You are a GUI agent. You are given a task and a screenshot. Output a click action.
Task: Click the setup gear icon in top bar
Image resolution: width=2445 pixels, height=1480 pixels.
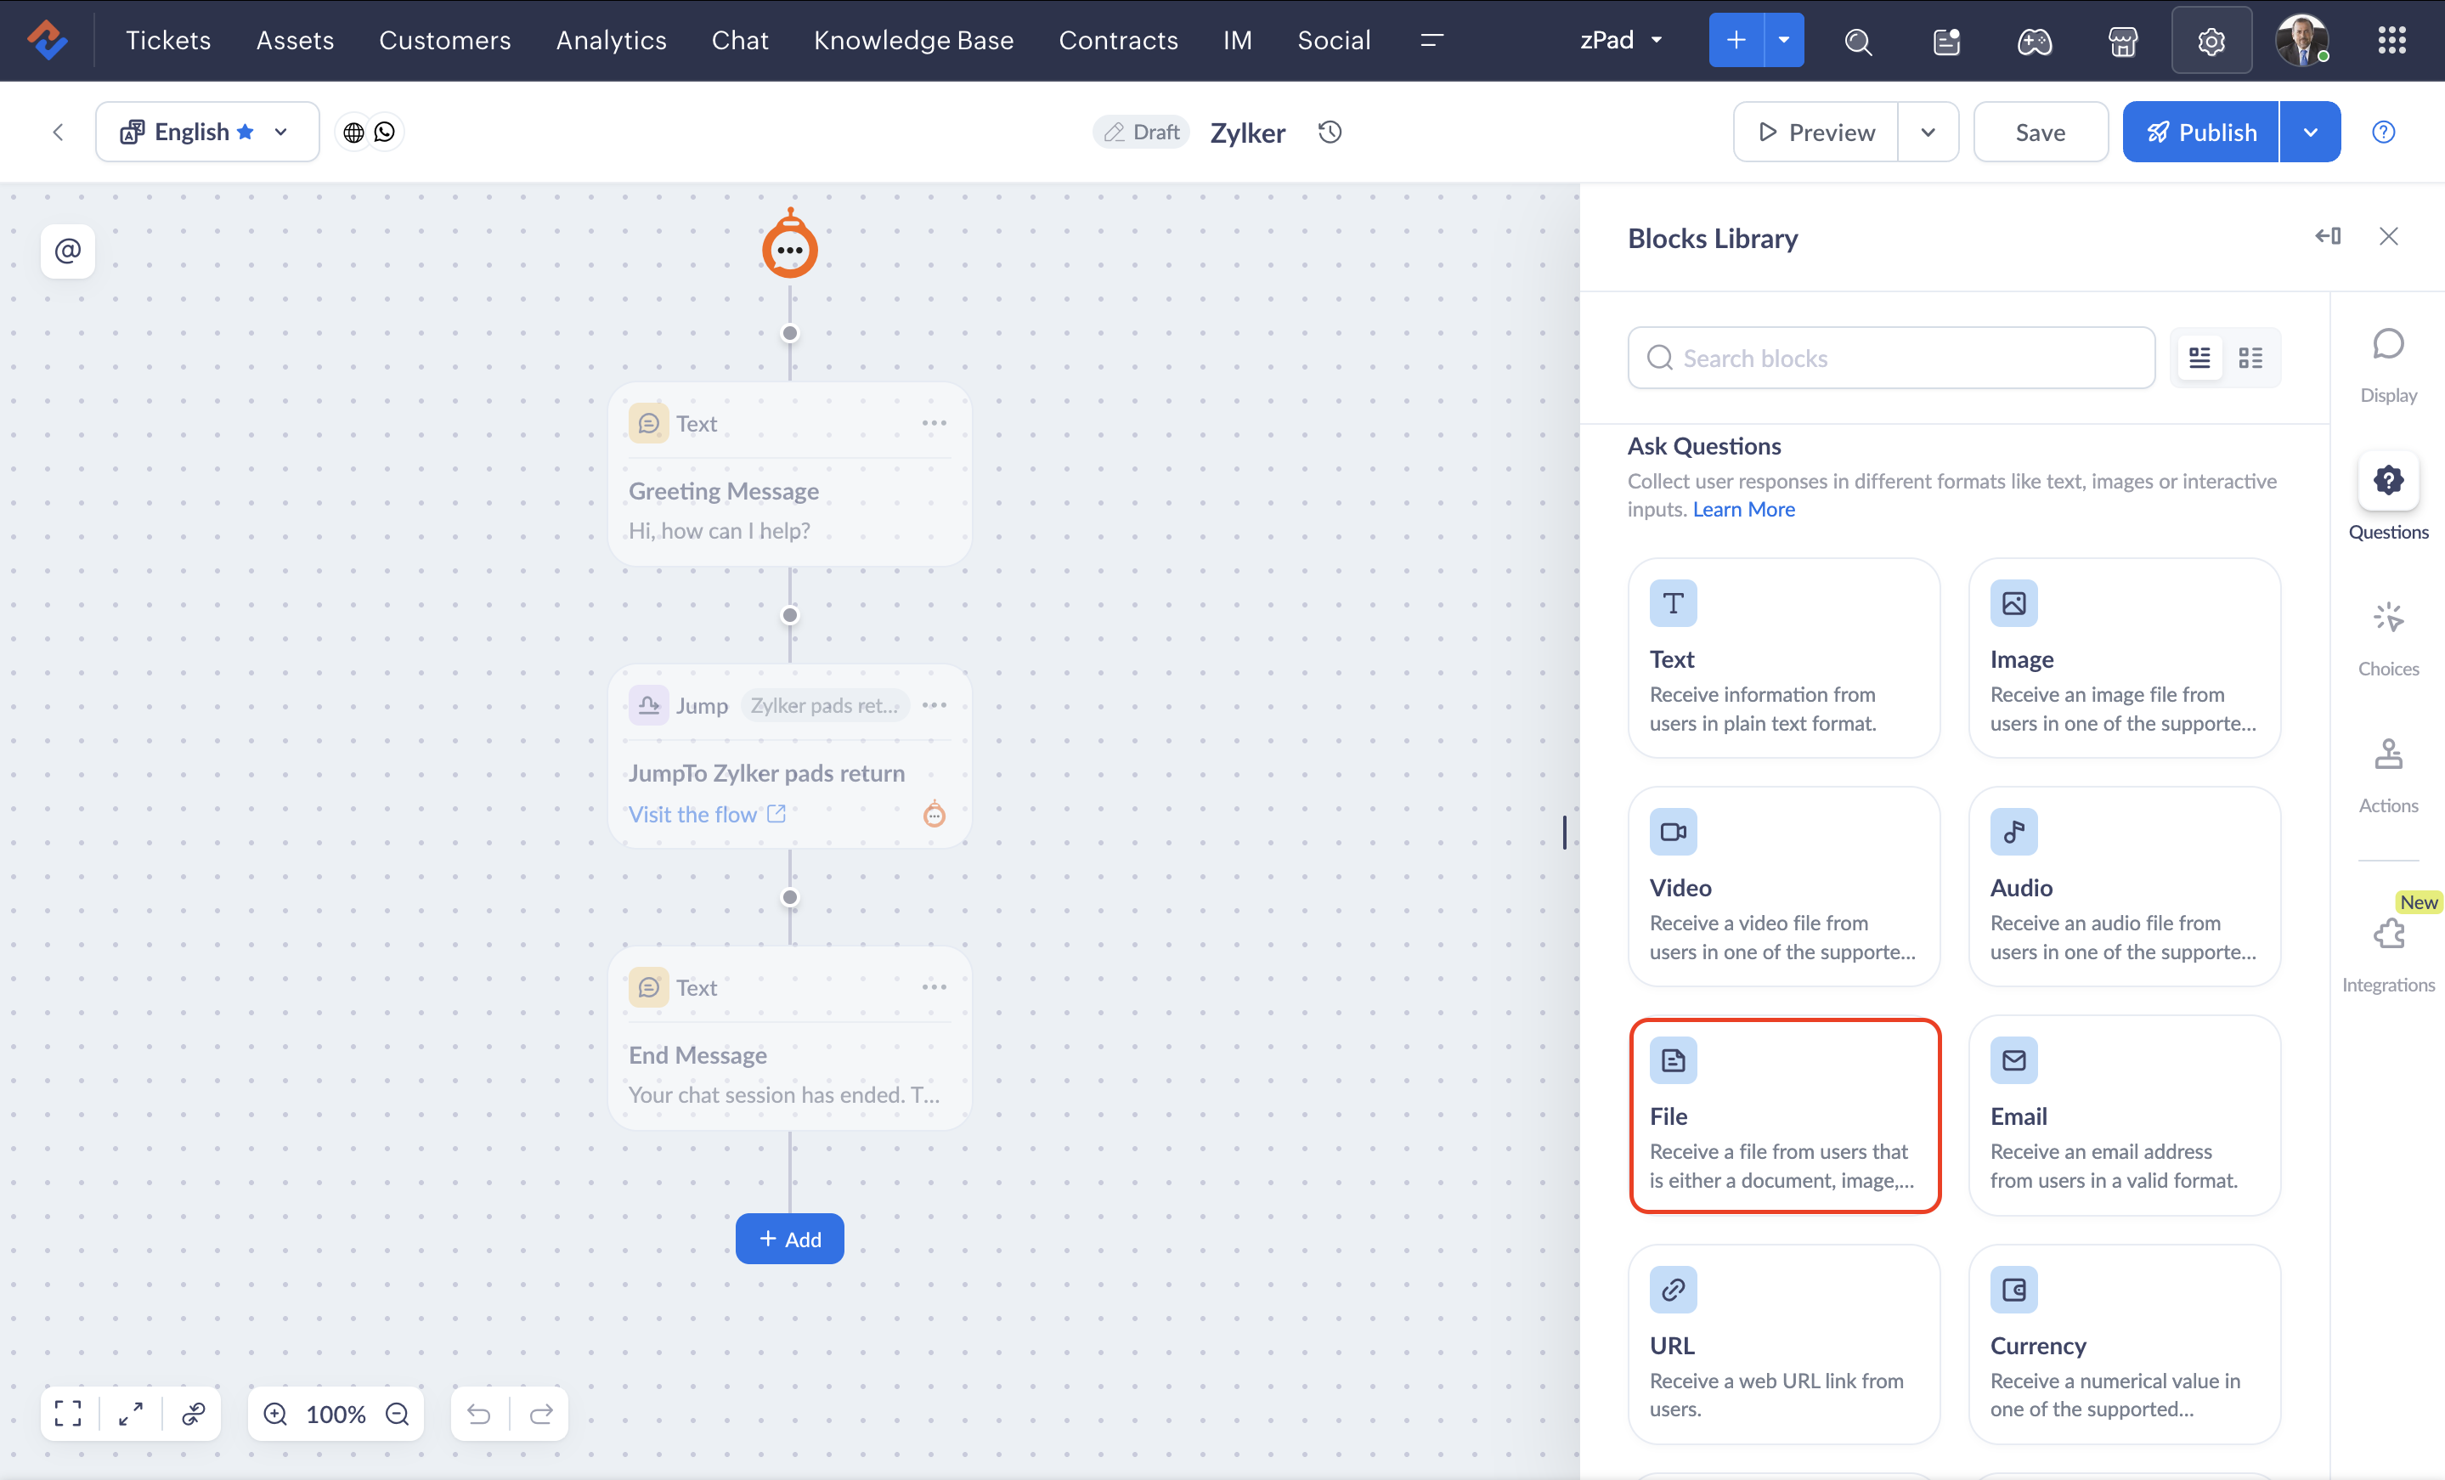(x=2211, y=41)
